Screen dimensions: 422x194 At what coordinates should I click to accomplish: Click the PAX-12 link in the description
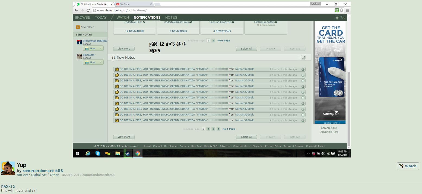(8, 186)
